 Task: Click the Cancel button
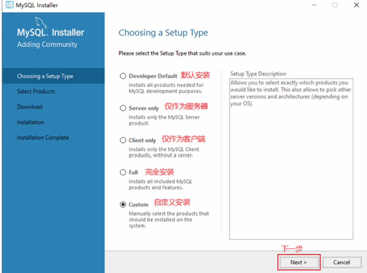point(342,262)
